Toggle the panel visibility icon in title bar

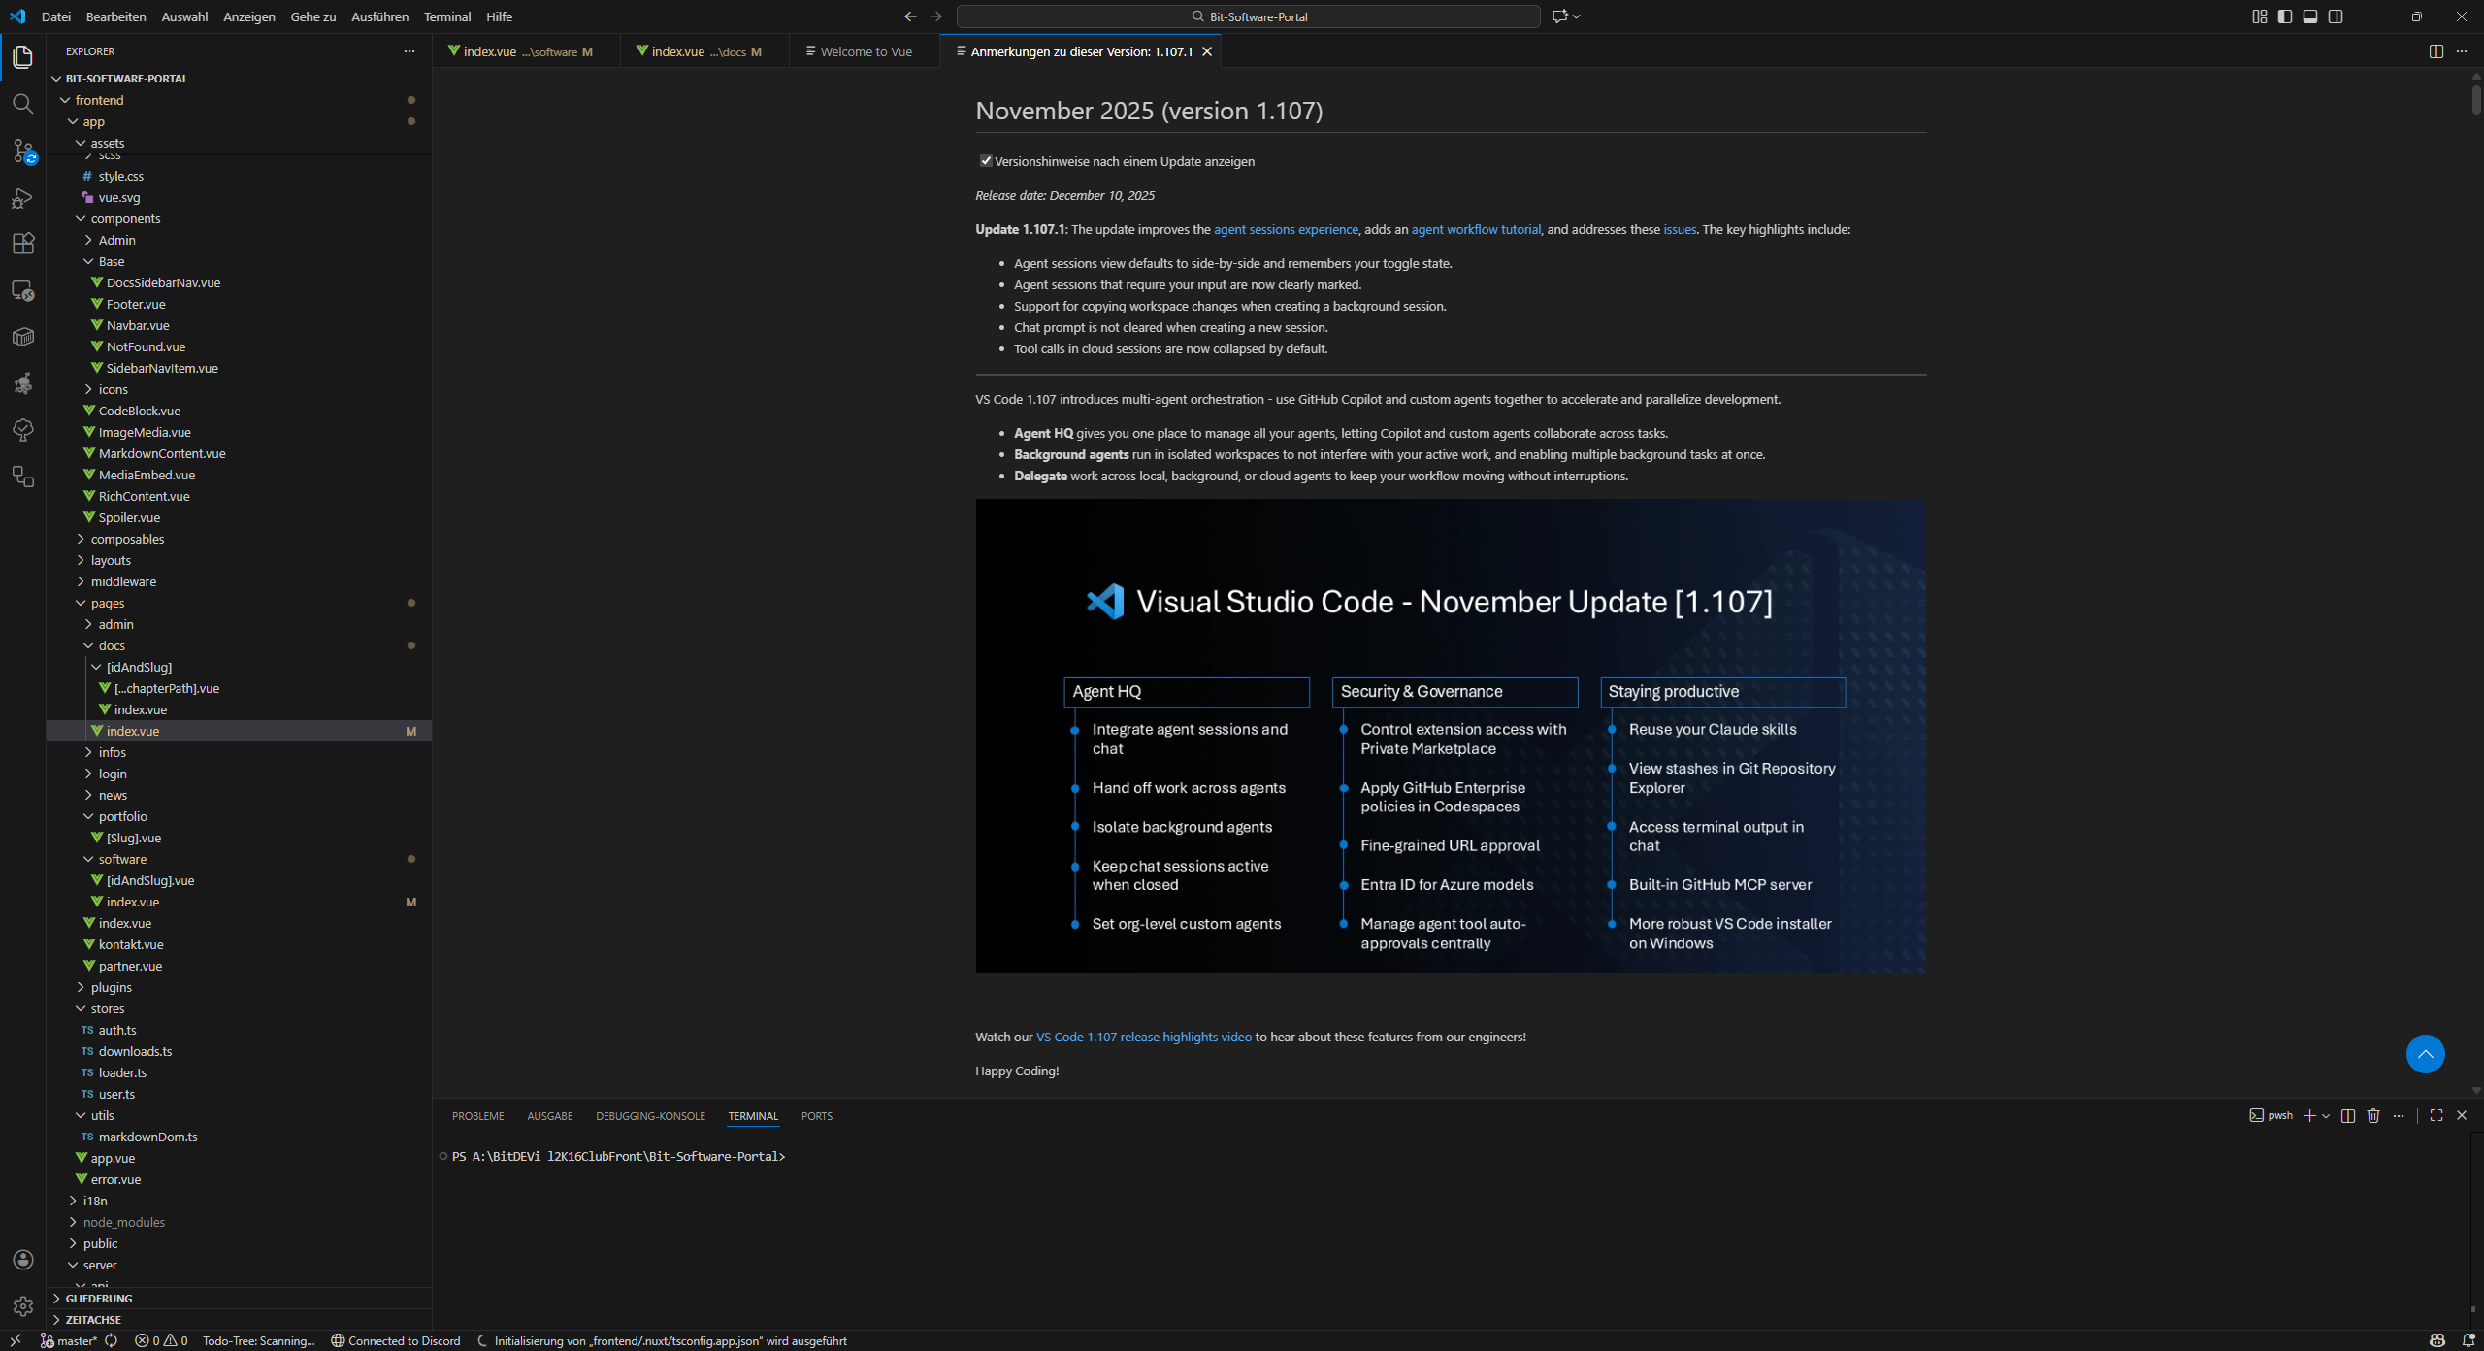[x=2310, y=16]
